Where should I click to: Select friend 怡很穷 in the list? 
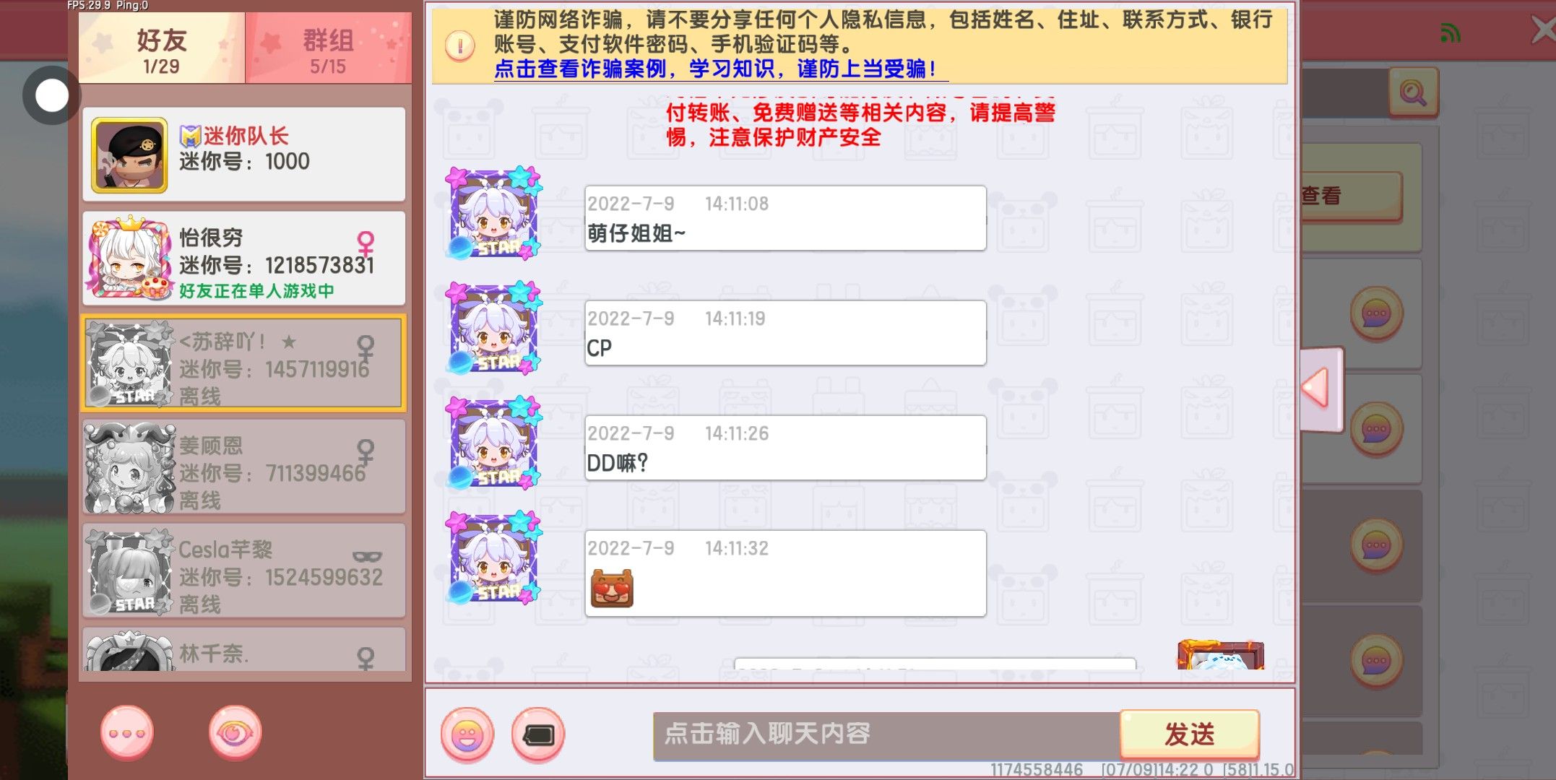244,259
